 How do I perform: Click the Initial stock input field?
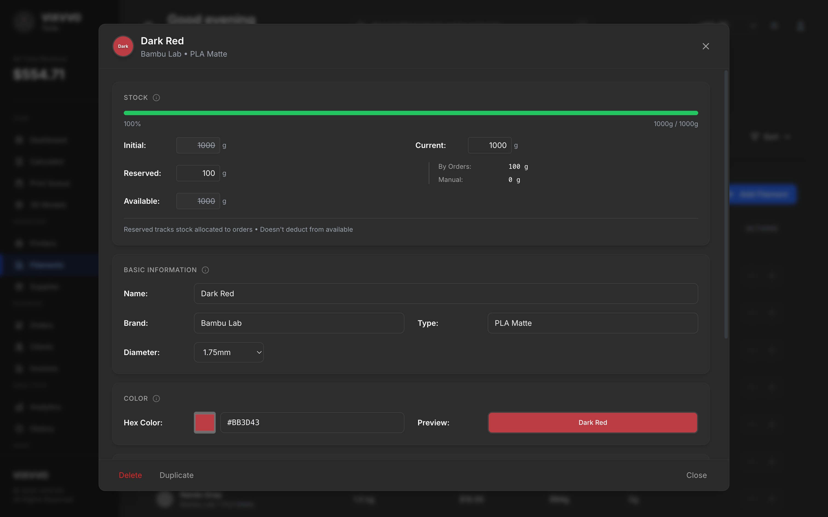point(198,145)
